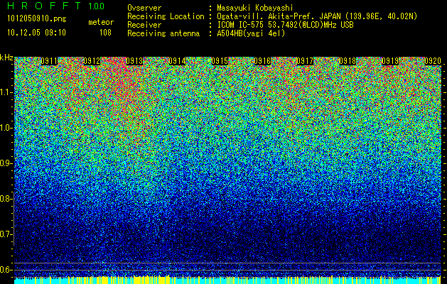
Task: Click the 0914 time marker
Action: (x=177, y=61)
